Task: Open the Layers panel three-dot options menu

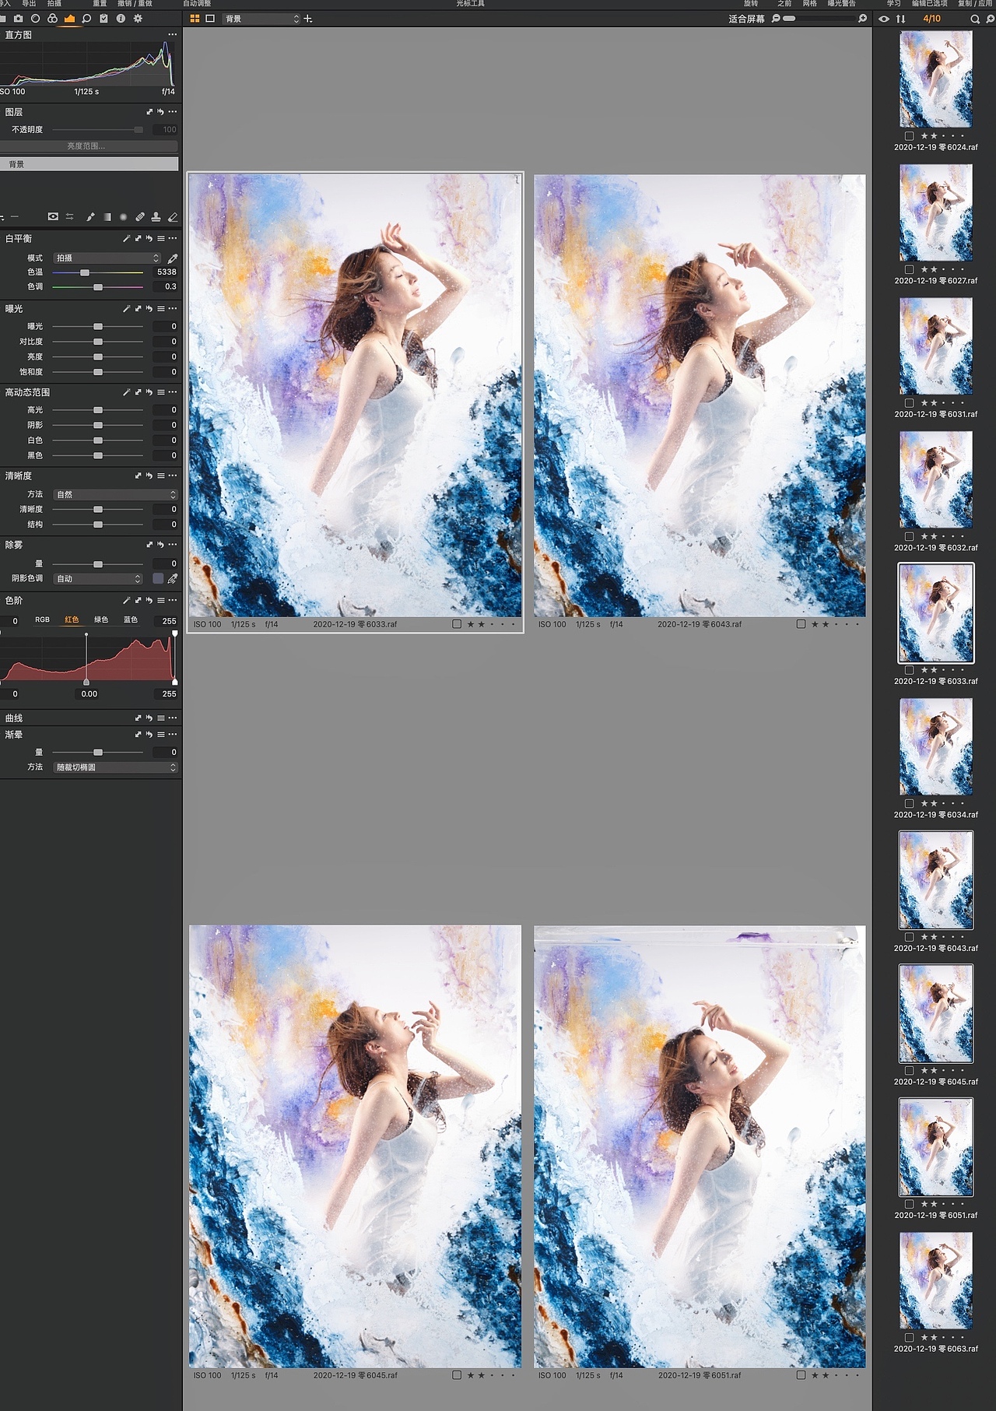Action: click(173, 112)
